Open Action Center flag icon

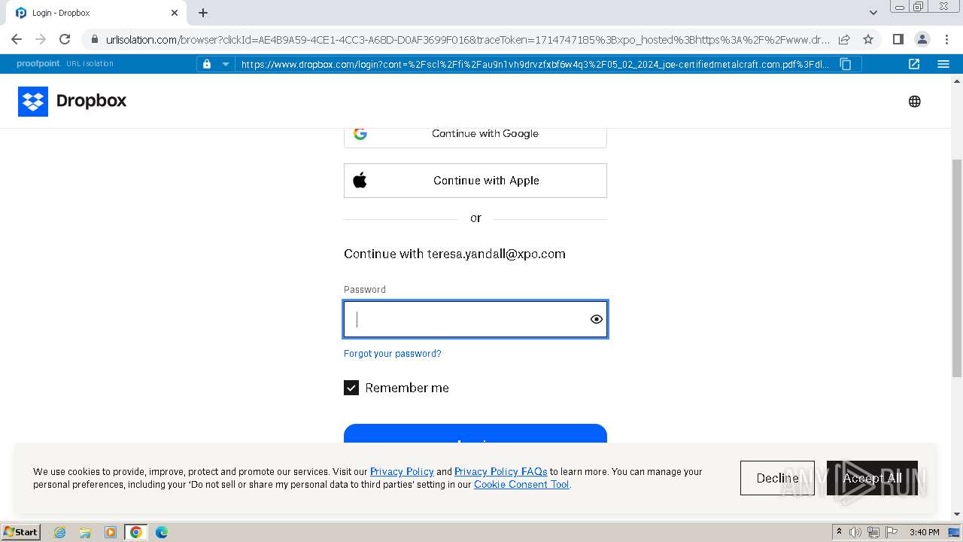point(892,532)
